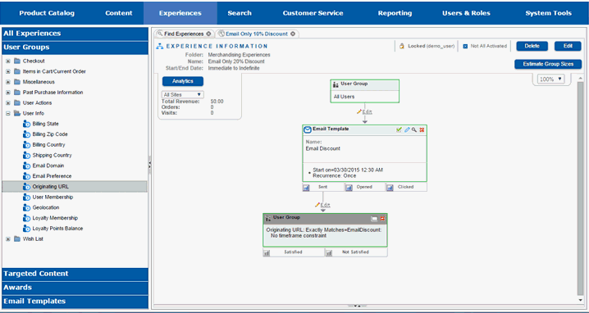This screenshot has width=589, height=313.
Task: Click the green checkmark on Email Template
Action: [399, 129]
